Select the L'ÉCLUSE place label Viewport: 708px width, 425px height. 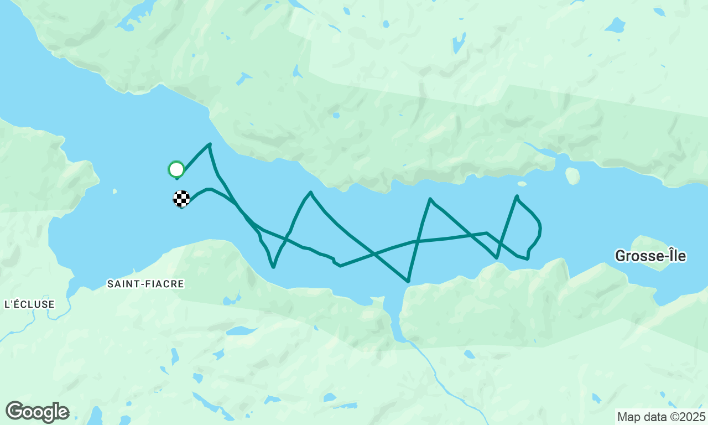click(29, 304)
